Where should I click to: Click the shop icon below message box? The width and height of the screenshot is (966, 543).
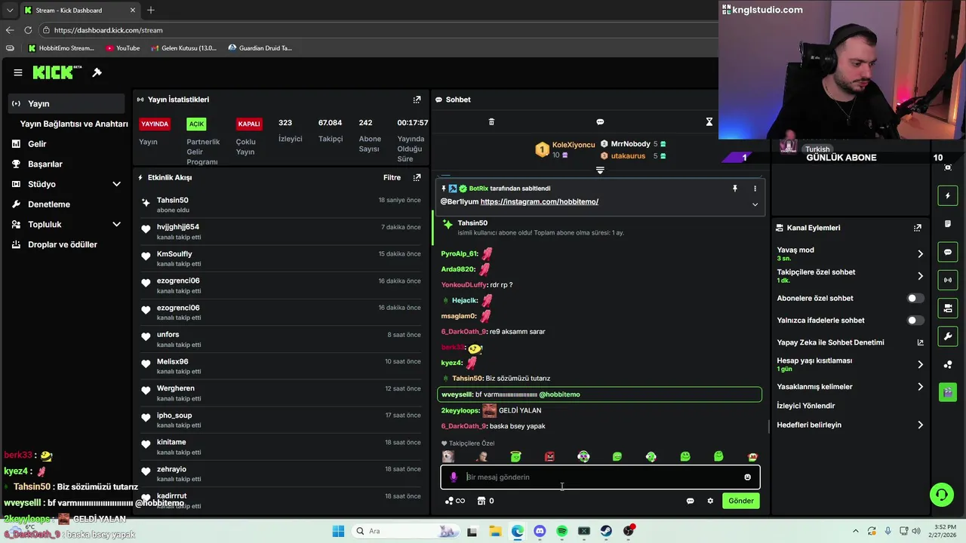[x=481, y=501]
